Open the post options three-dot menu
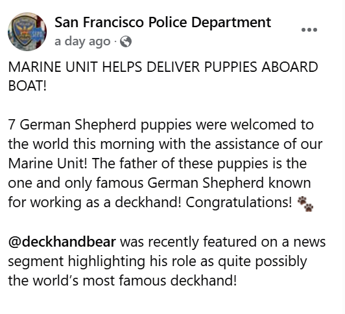345x314 pixels. pos(309,30)
